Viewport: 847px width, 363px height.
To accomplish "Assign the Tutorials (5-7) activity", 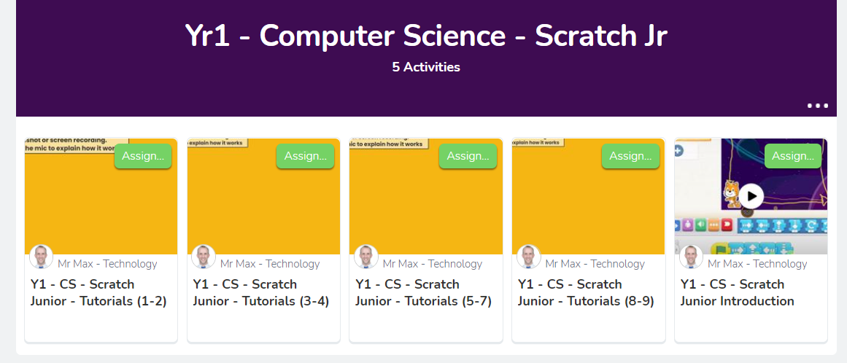I will click(468, 157).
